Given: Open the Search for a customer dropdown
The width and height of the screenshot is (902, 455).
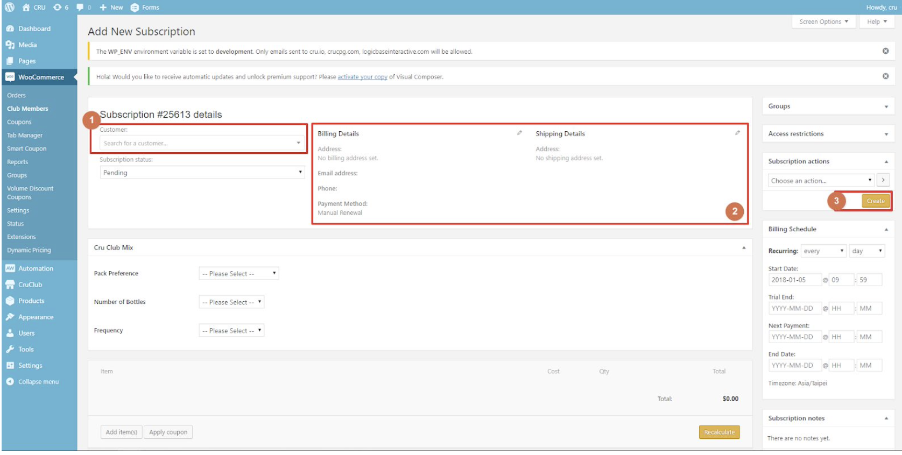Looking at the screenshot, I should tap(202, 143).
